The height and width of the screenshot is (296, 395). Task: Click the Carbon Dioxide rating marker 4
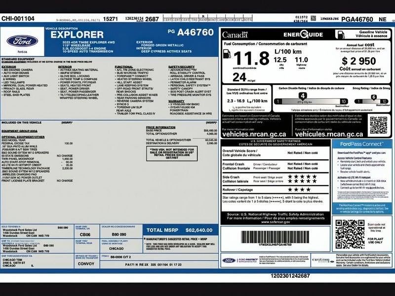pyautogui.click(x=303, y=96)
